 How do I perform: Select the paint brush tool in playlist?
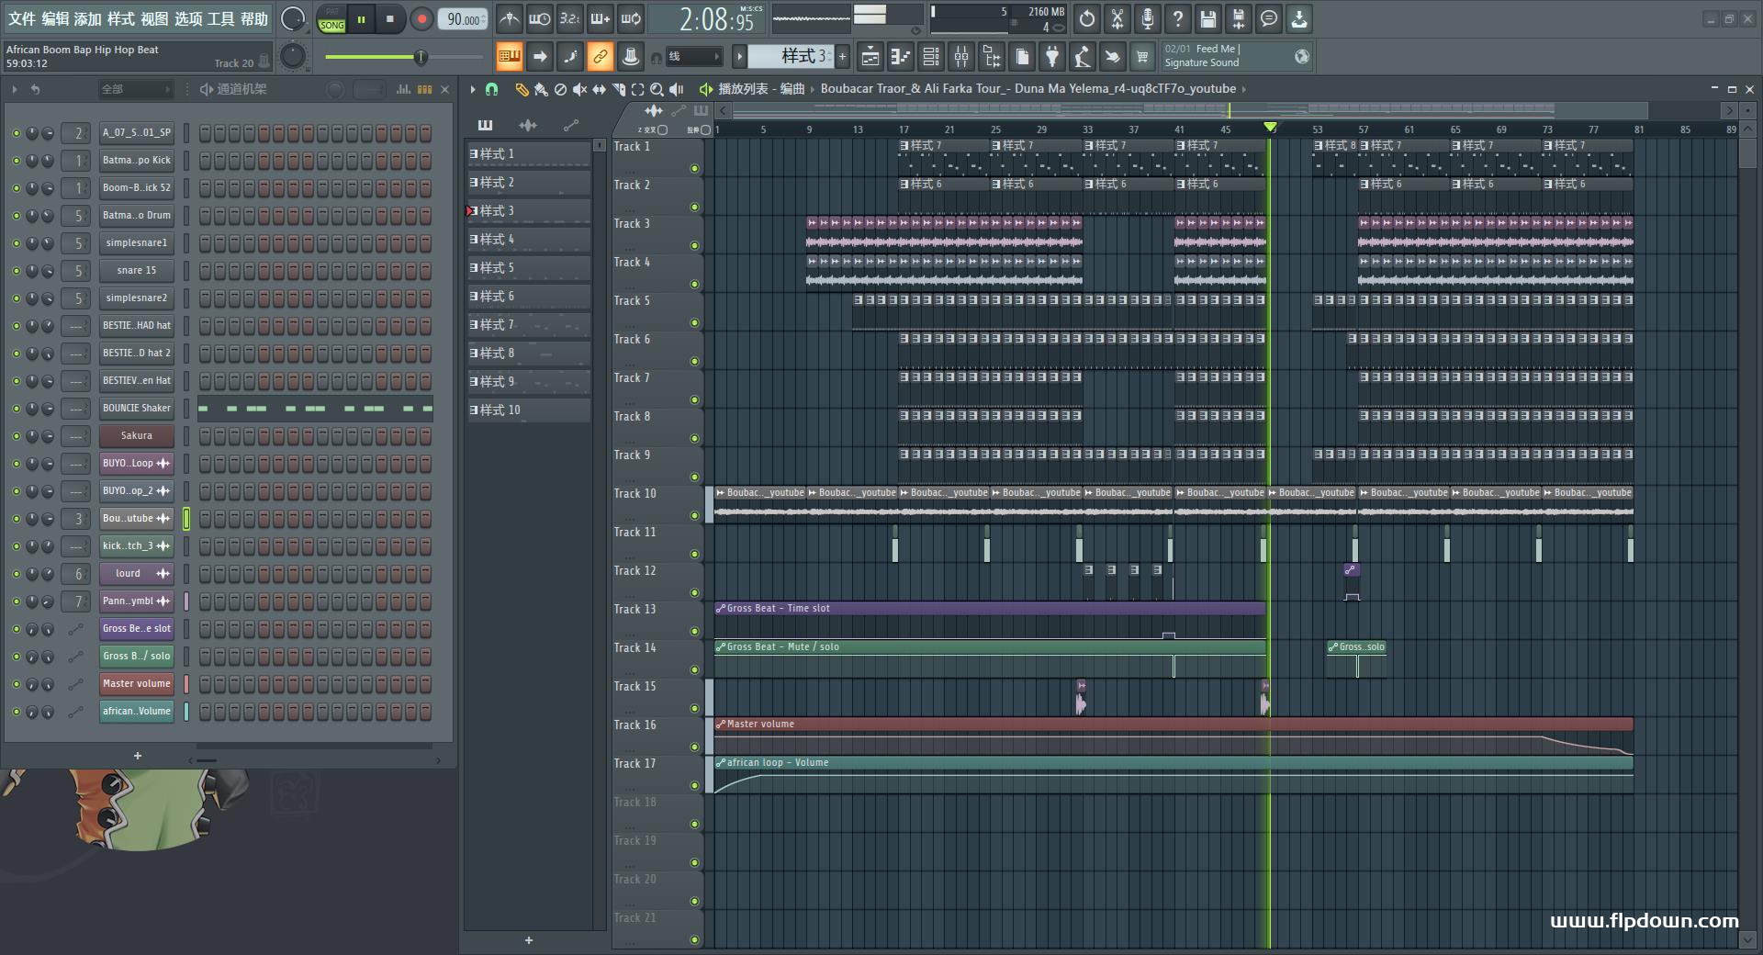(541, 89)
